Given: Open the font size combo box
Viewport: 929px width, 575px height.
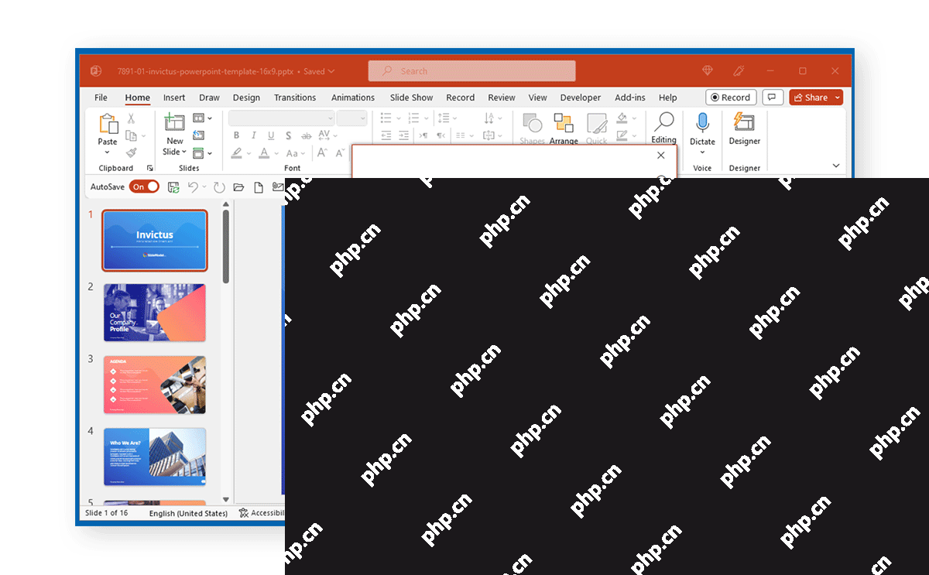Looking at the screenshot, I should [351, 118].
